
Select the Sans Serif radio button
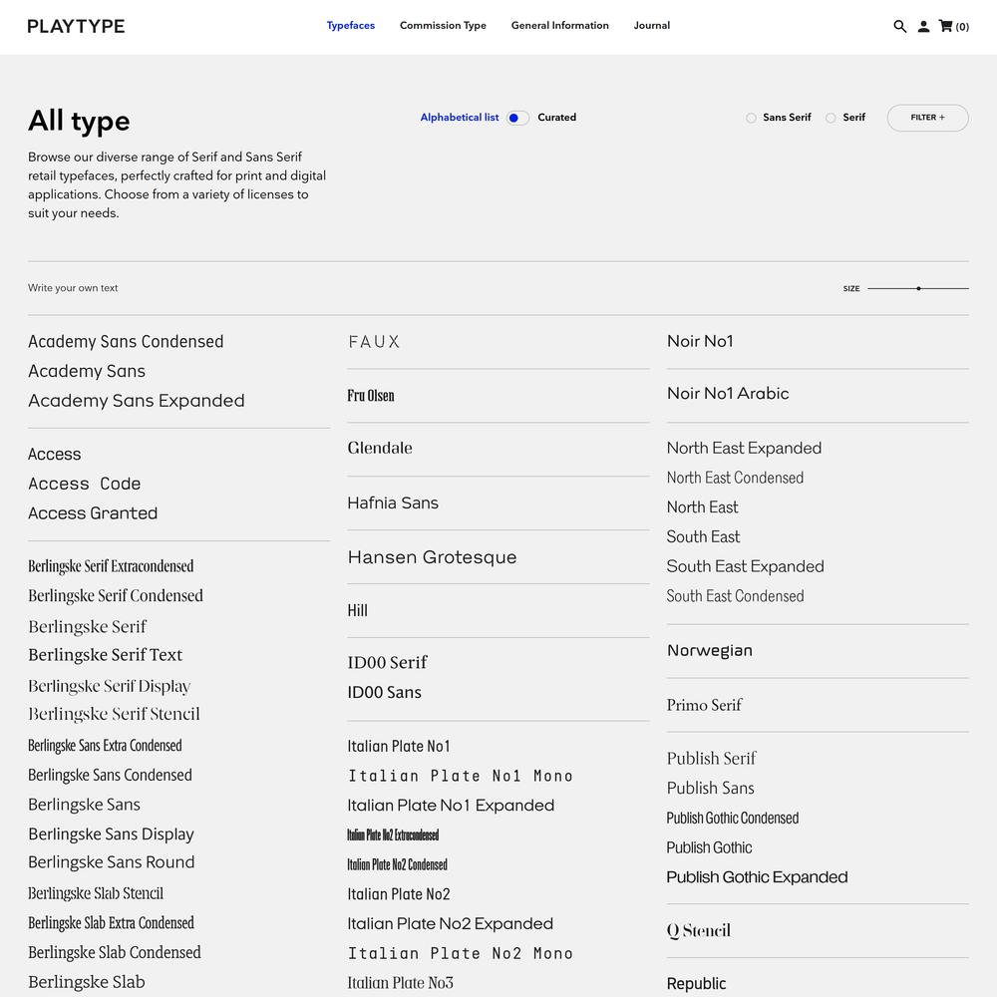[x=751, y=118]
